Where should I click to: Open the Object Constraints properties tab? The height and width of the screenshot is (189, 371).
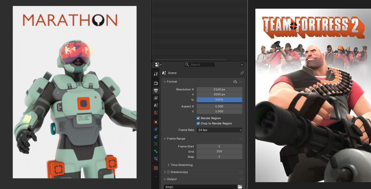click(x=156, y=137)
